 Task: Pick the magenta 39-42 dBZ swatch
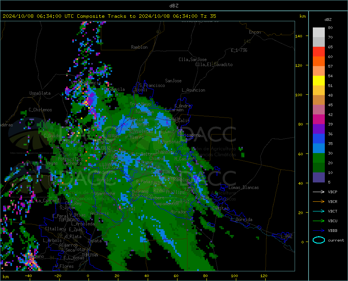coord(319,119)
